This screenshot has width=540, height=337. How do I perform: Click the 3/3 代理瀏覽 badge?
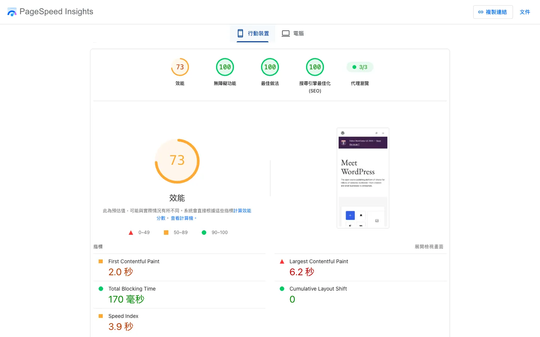[360, 67]
